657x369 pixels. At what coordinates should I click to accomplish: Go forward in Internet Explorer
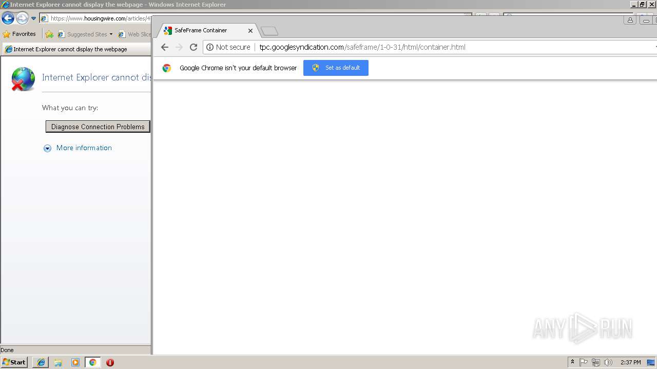click(22, 18)
